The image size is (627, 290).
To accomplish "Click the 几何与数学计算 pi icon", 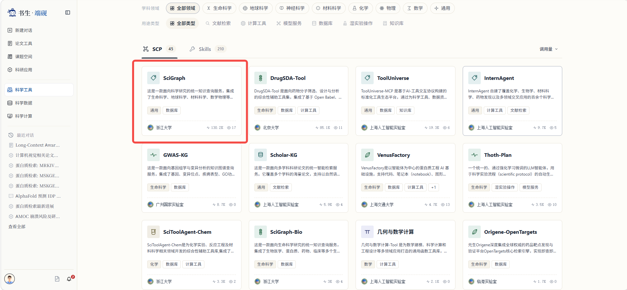I will [x=367, y=232].
